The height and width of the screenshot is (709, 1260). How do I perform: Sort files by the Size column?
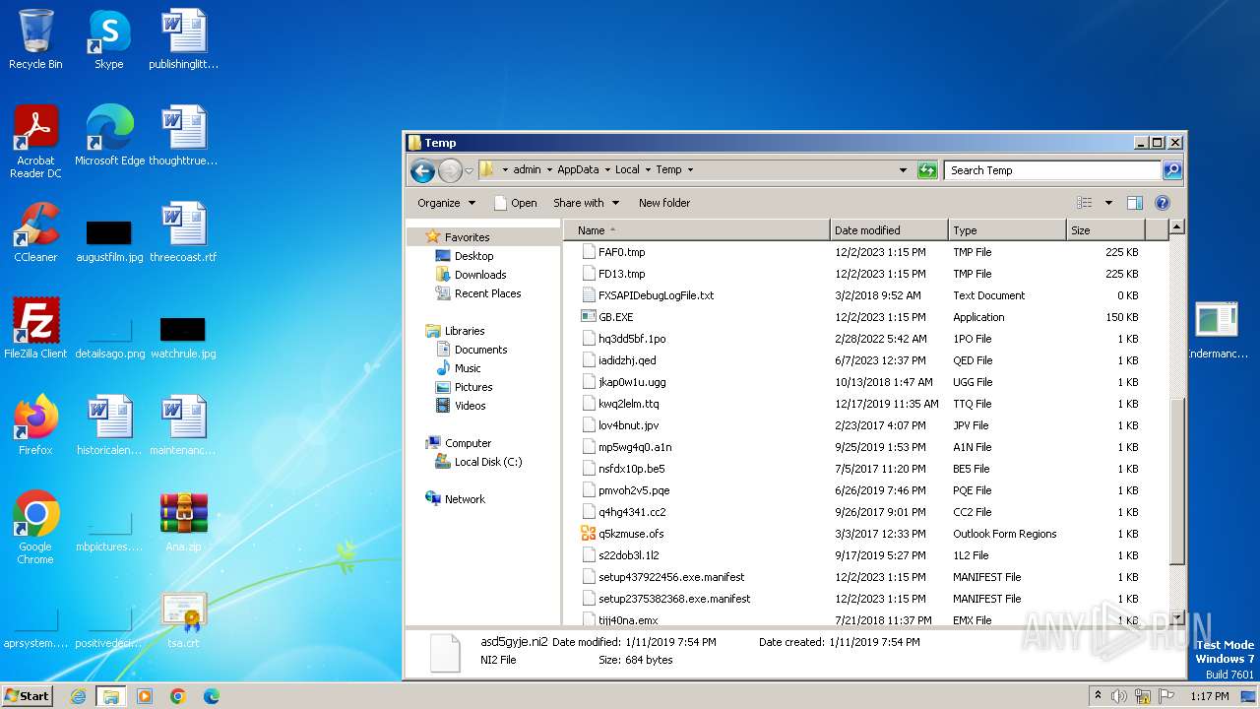point(1106,230)
